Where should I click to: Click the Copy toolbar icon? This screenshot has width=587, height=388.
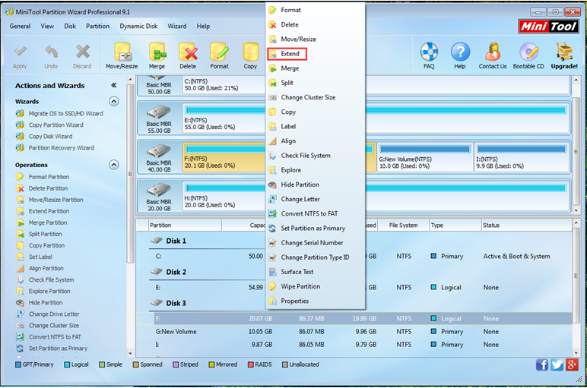pos(250,56)
